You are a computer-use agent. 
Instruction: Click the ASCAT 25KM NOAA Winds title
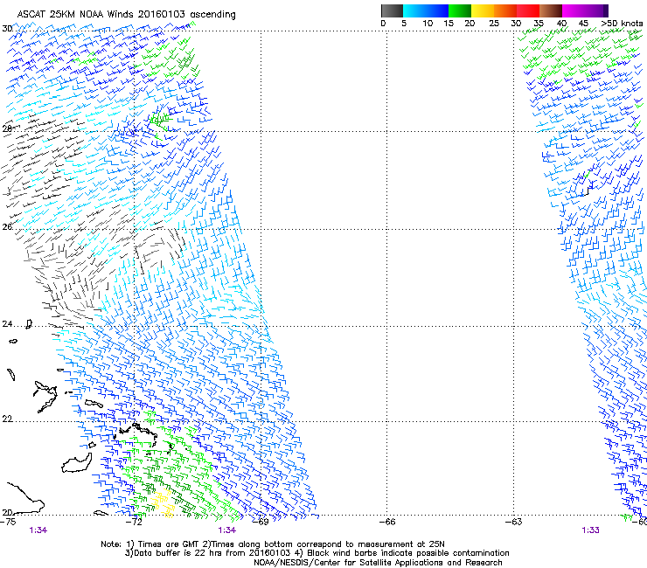(x=126, y=14)
